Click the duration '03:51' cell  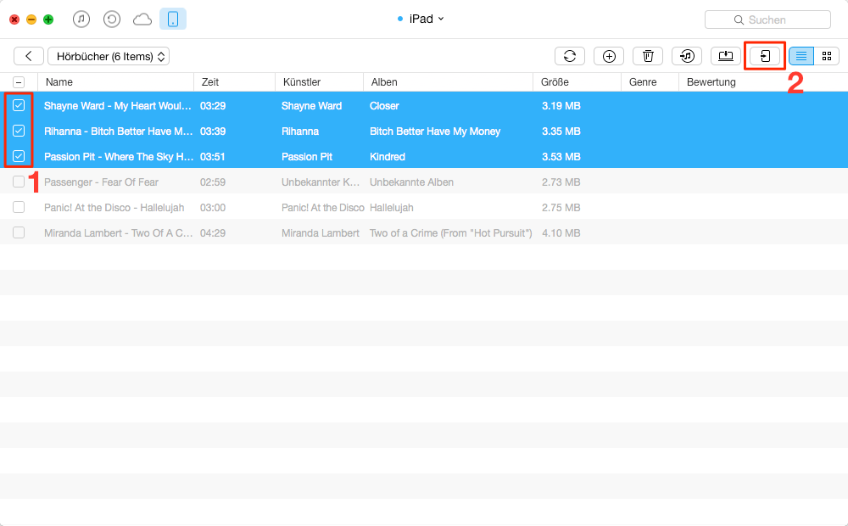[213, 157]
